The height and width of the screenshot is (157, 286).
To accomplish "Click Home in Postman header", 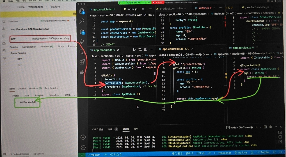I will tap(21, 7).
